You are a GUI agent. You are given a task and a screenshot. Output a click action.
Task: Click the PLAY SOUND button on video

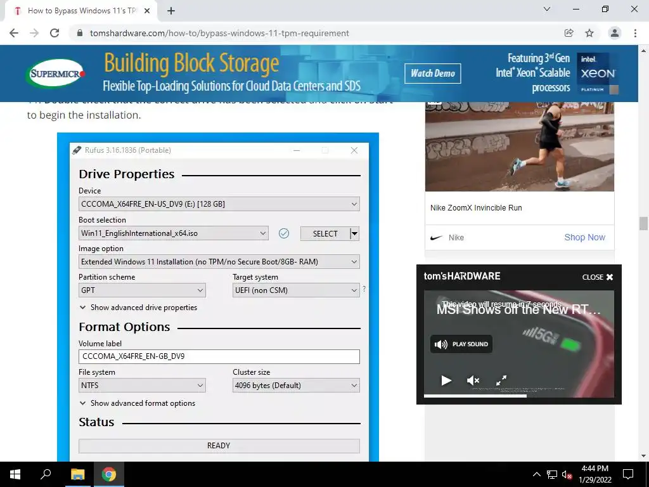click(461, 344)
